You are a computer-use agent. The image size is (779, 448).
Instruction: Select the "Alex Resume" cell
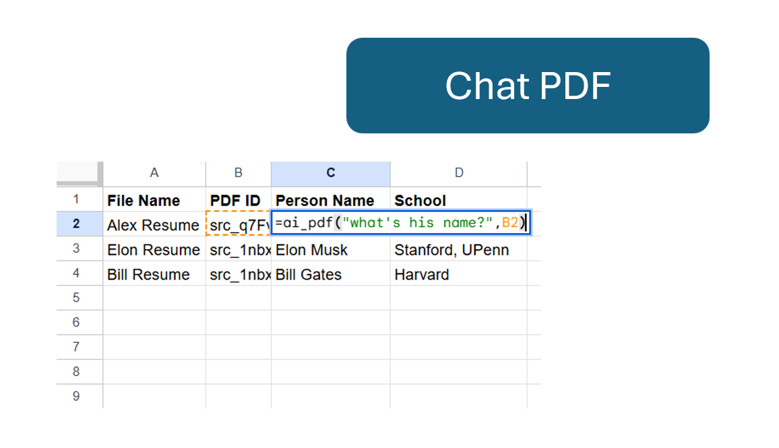tap(154, 225)
